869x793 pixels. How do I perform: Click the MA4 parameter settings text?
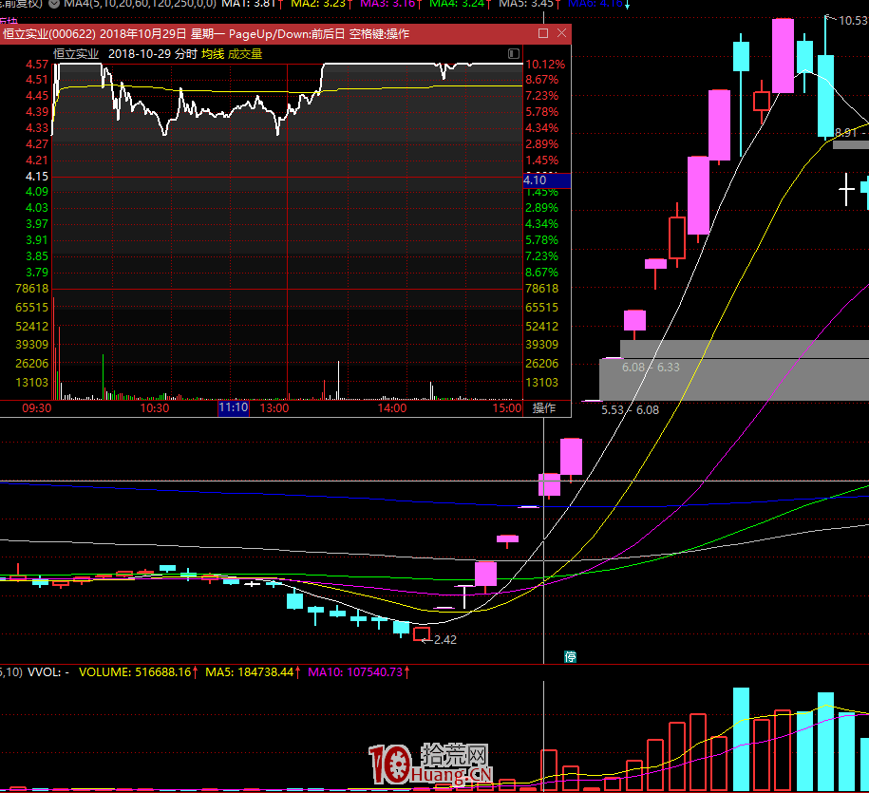pos(140,4)
